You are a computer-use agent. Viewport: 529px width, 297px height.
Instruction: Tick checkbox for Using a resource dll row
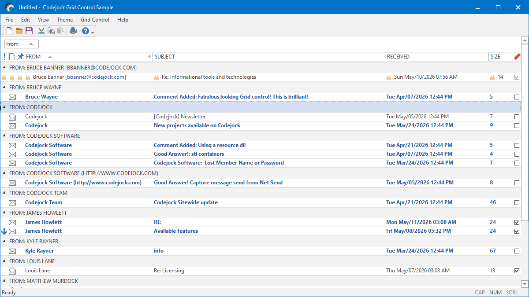(x=517, y=145)
